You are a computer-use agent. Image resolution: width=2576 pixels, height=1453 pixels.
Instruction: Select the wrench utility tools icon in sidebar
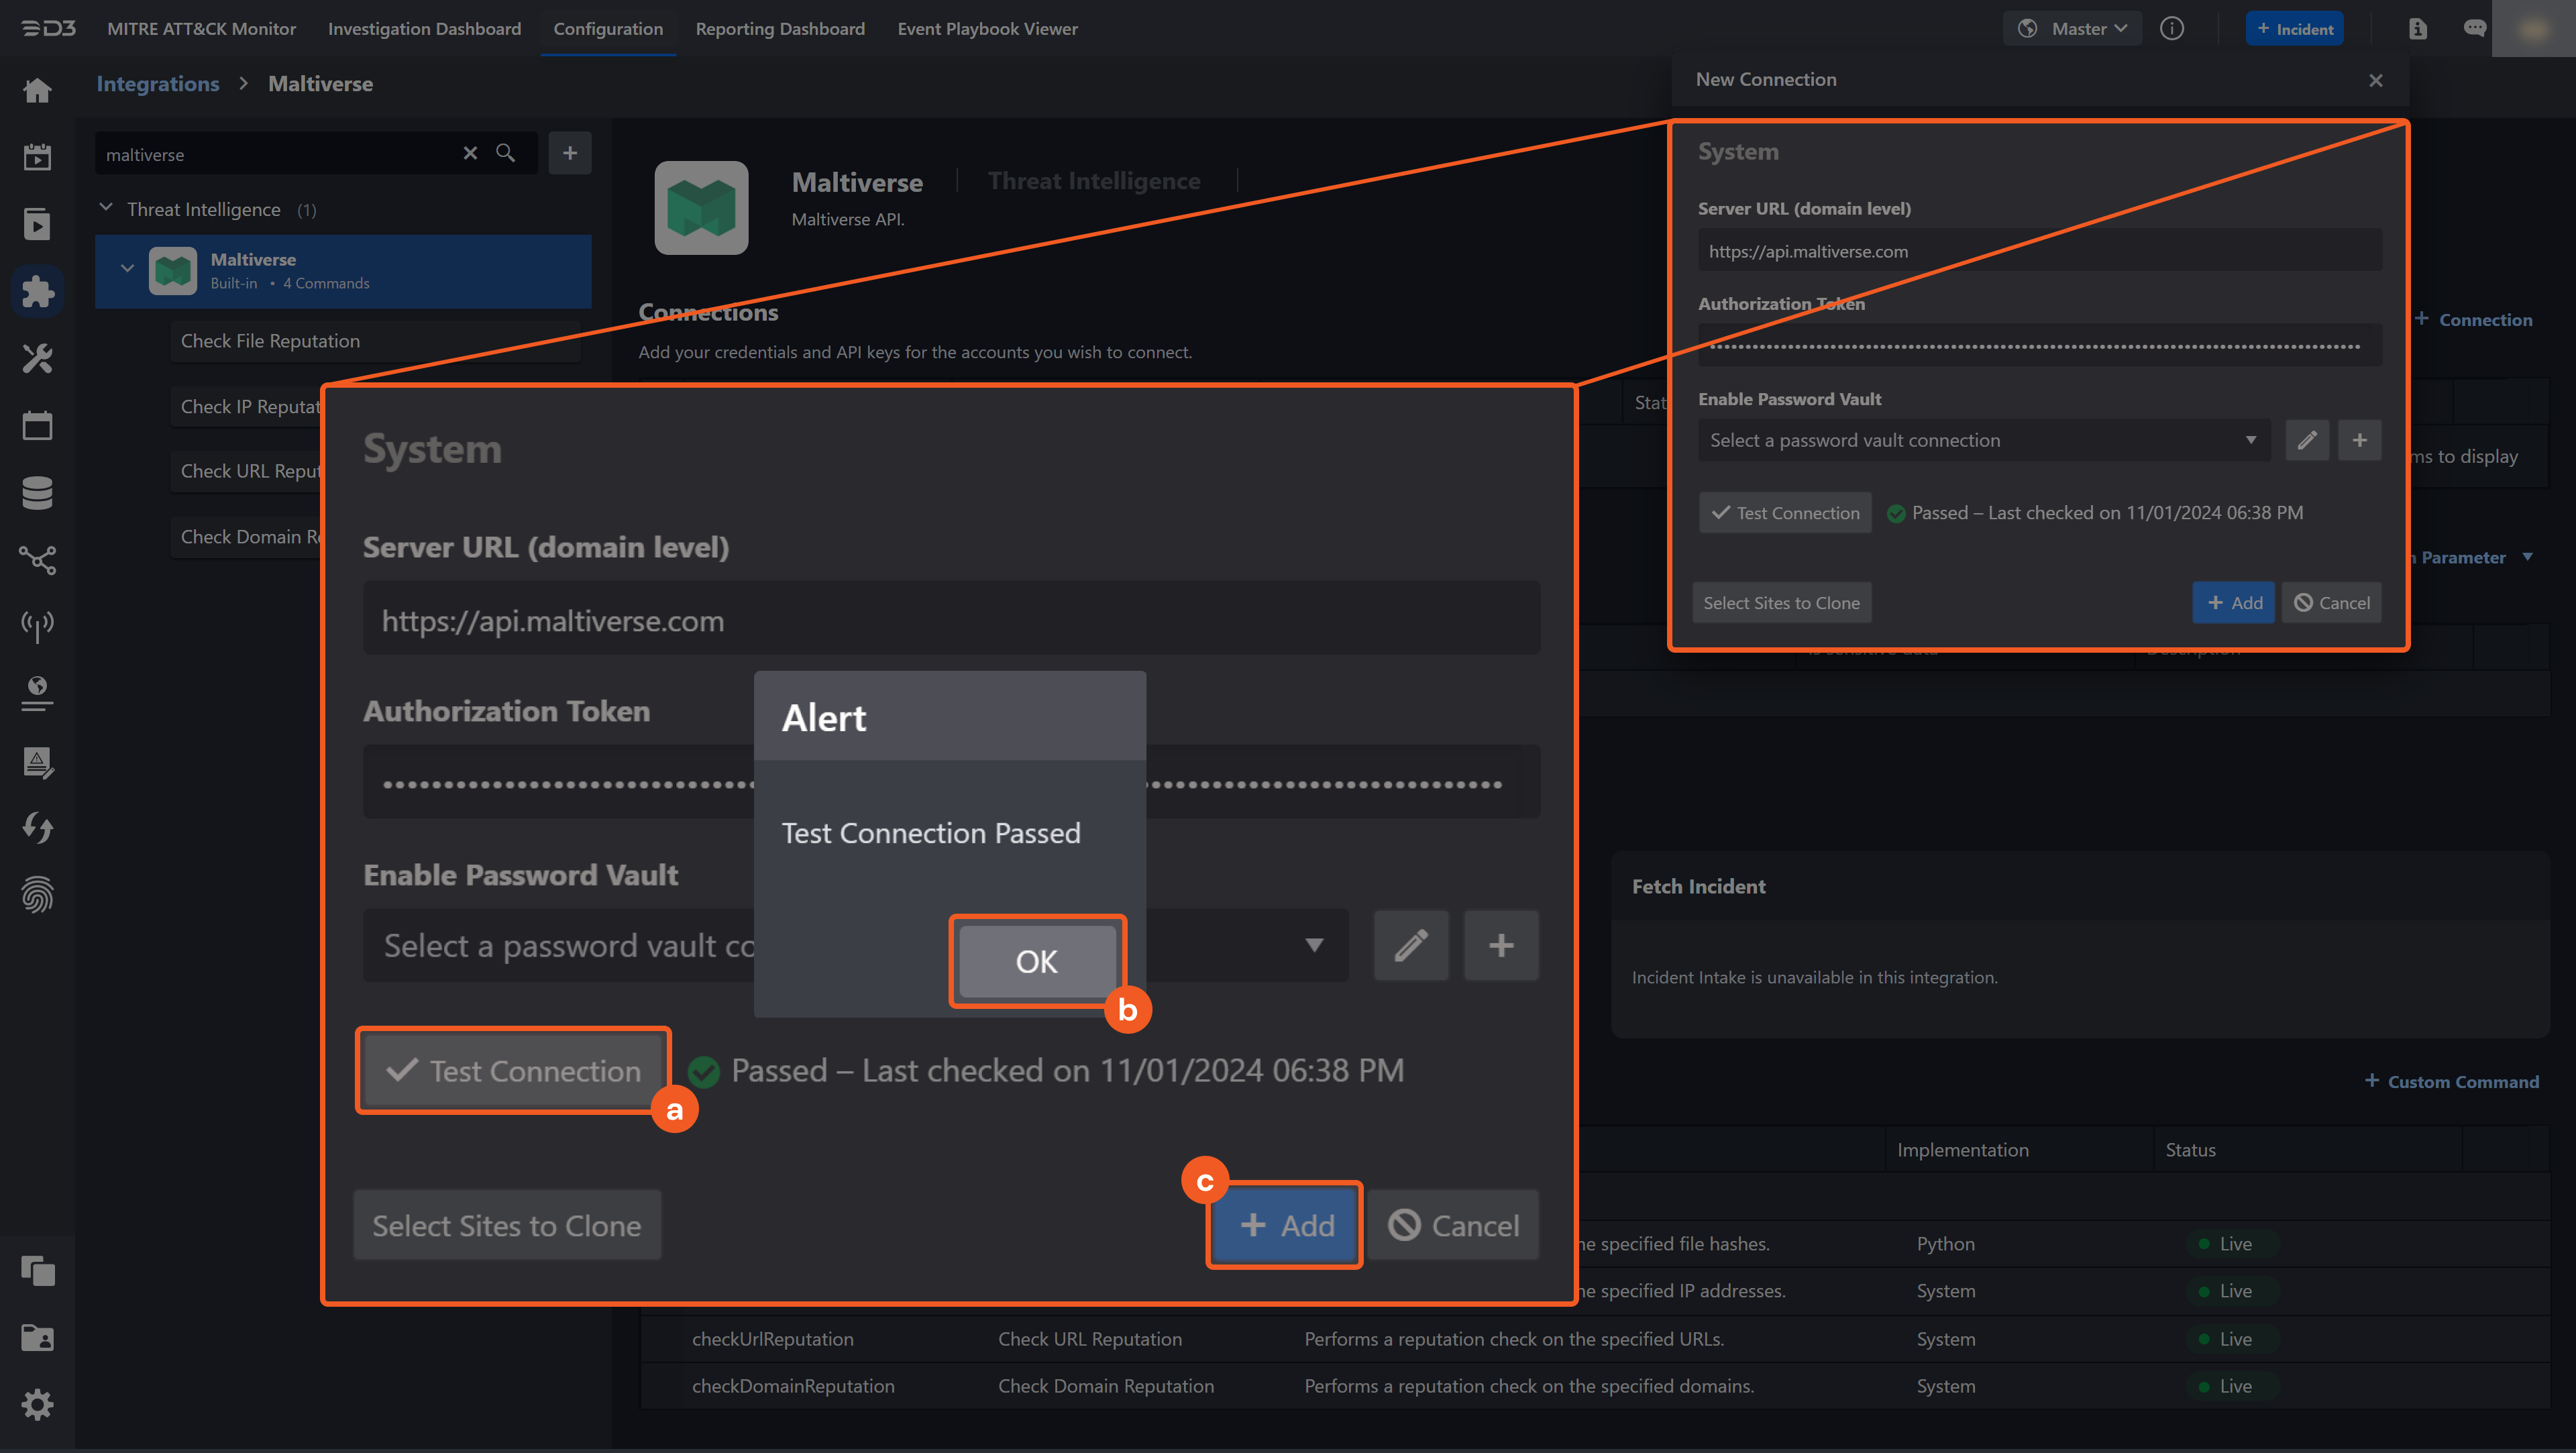click(37, 358)
